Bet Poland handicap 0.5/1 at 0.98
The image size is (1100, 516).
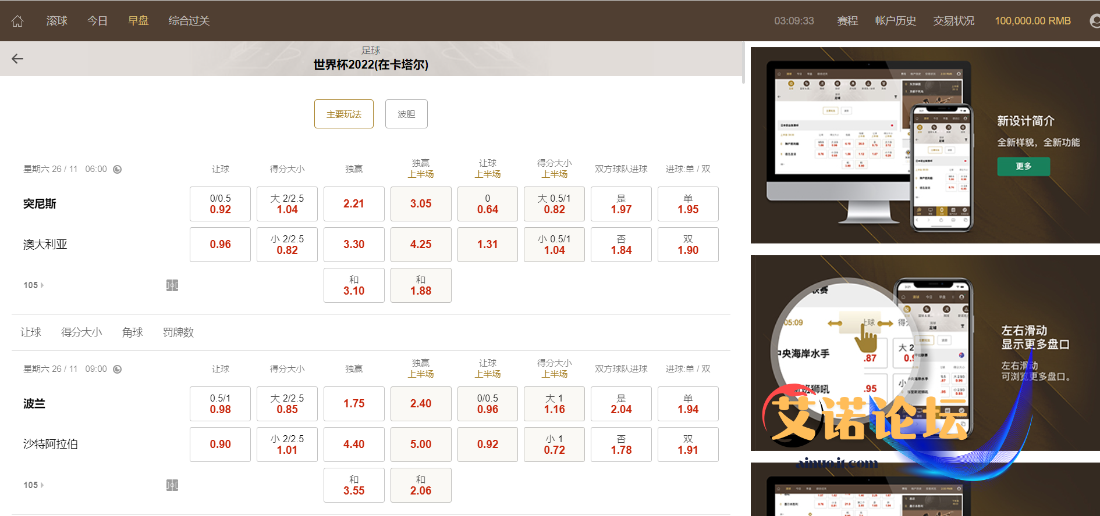tap(220, 404)
